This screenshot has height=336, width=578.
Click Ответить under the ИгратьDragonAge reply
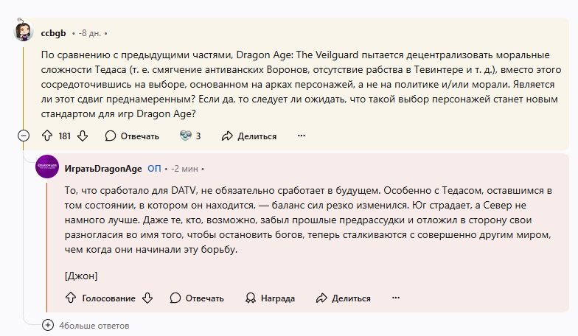[x=197, y=298]
